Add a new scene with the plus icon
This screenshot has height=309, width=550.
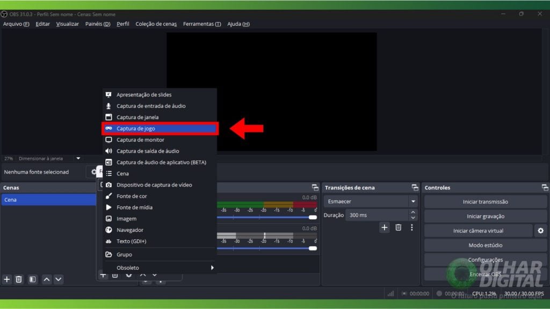point(7,279)
